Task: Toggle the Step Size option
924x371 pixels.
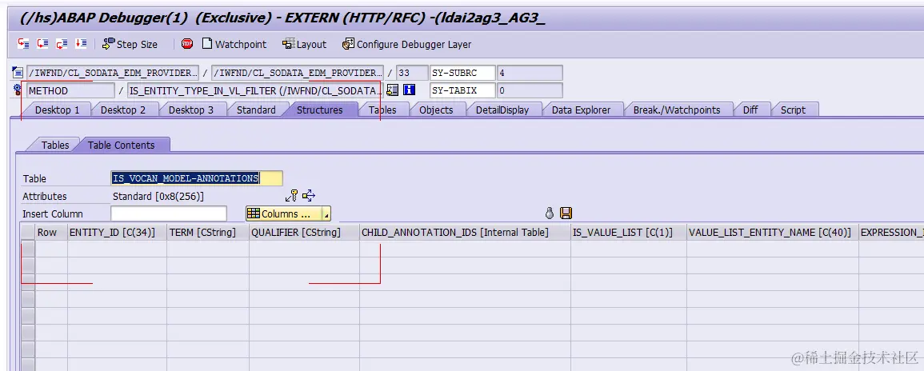Action: (x=130, y=44)
